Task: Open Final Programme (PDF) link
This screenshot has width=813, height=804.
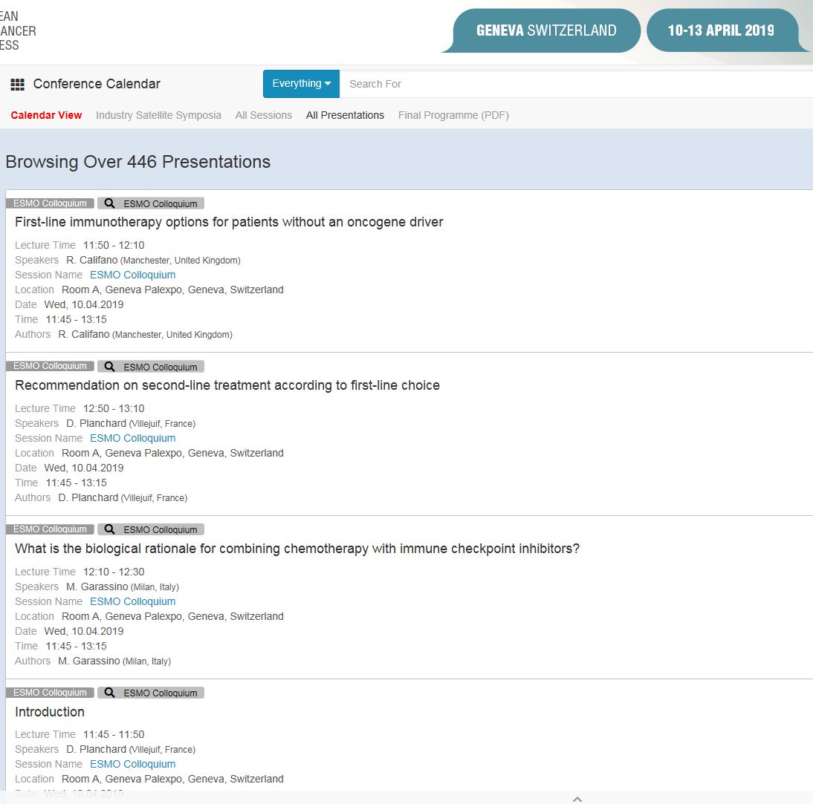Action: (x=453, y=115)
